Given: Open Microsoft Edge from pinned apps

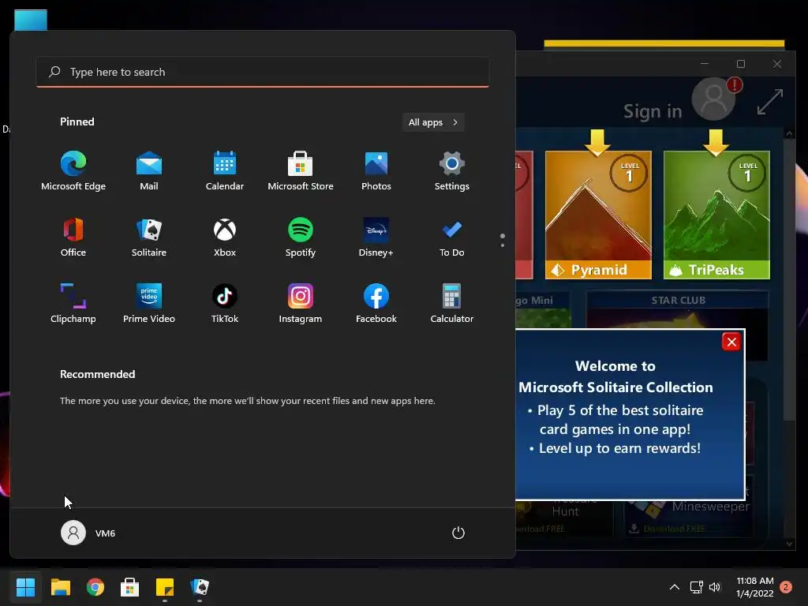Looking at the screenshot, I should [x=73, y=170].
